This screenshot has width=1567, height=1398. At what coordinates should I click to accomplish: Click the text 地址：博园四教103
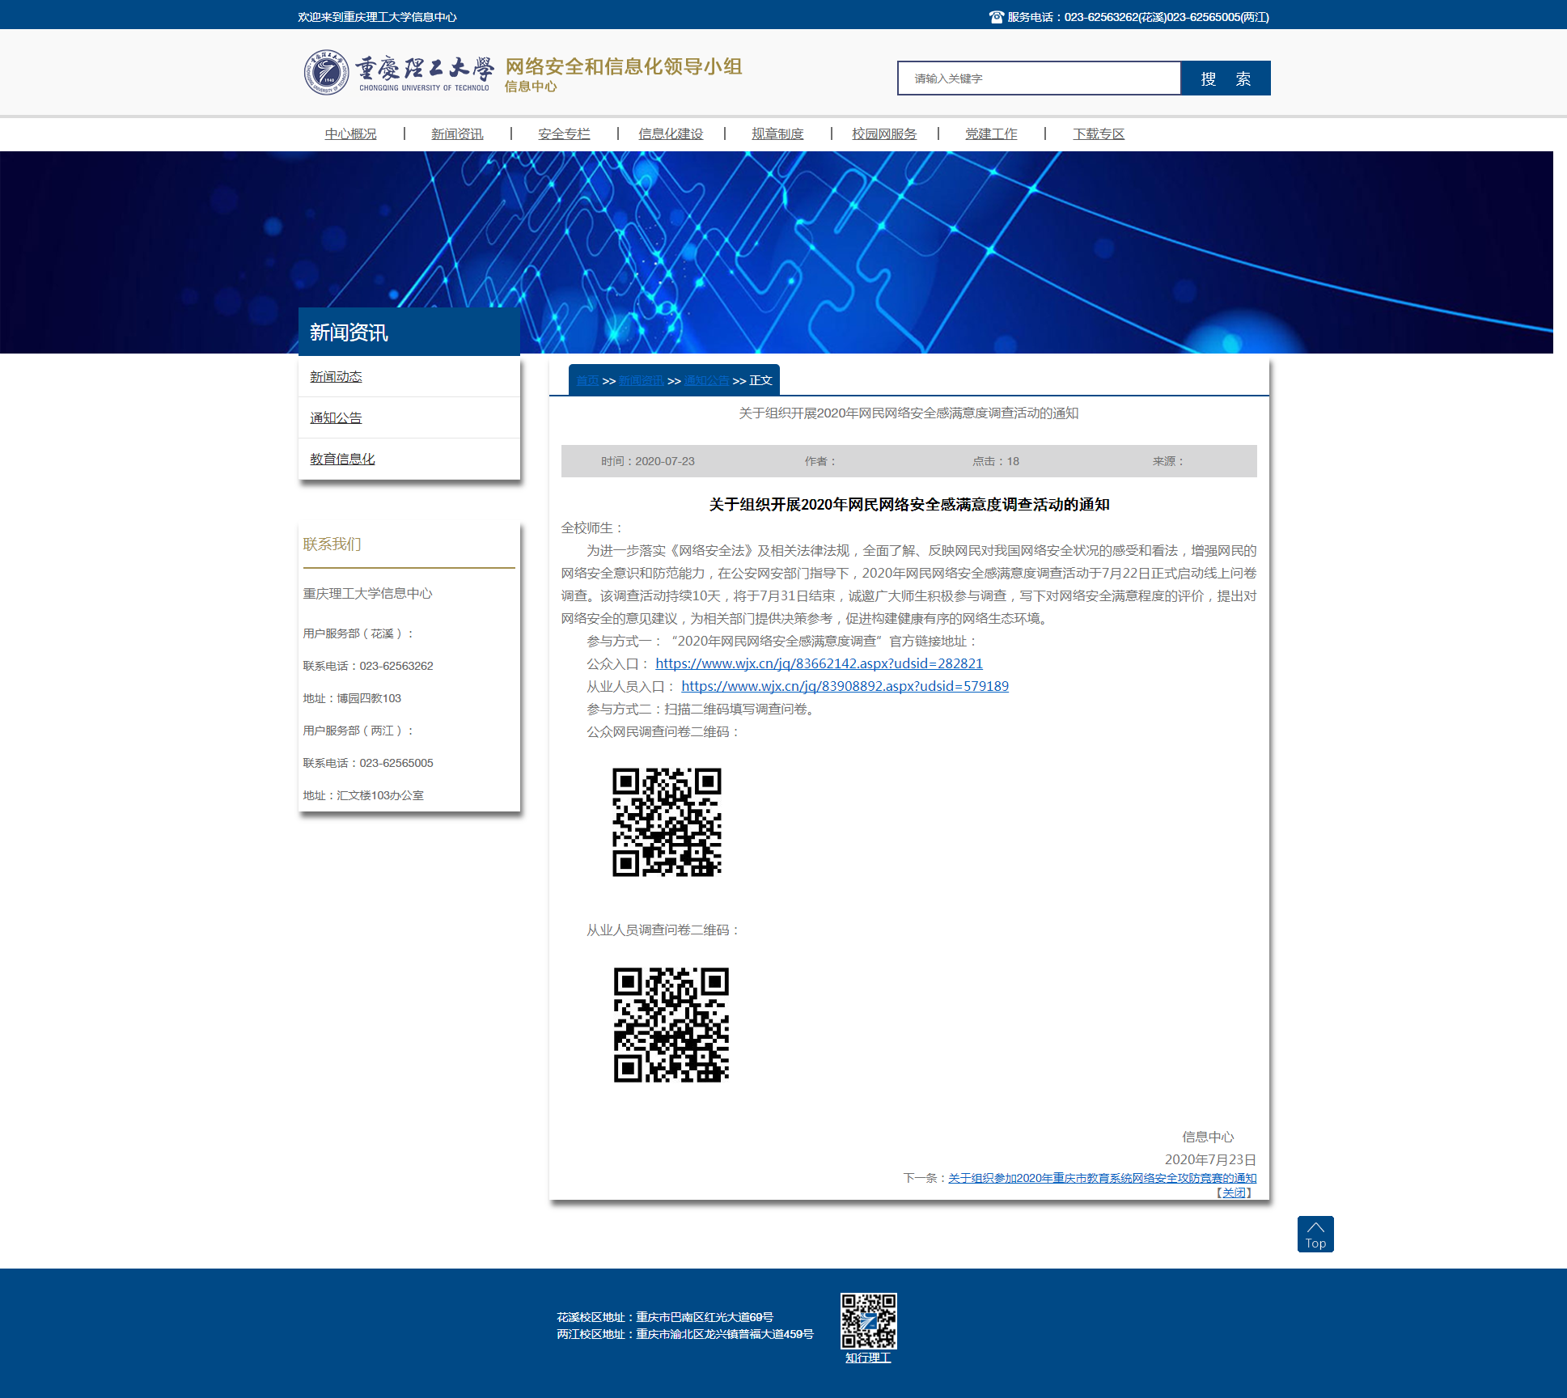(352, 698)
